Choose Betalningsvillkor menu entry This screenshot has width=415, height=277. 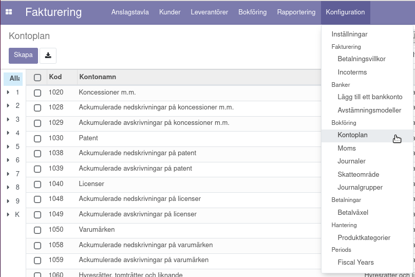(x=362, y=59)
